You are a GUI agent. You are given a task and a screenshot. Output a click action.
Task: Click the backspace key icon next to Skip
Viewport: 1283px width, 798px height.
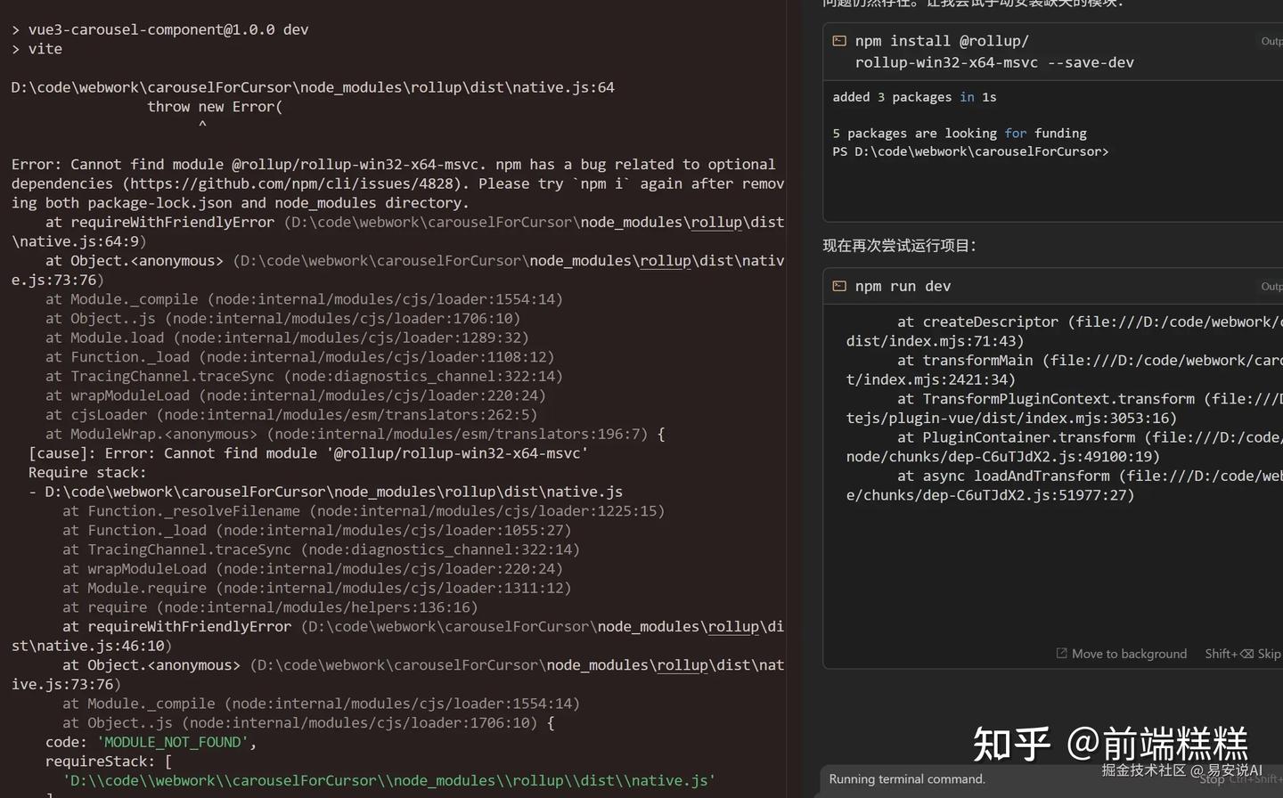(1246, 654)
